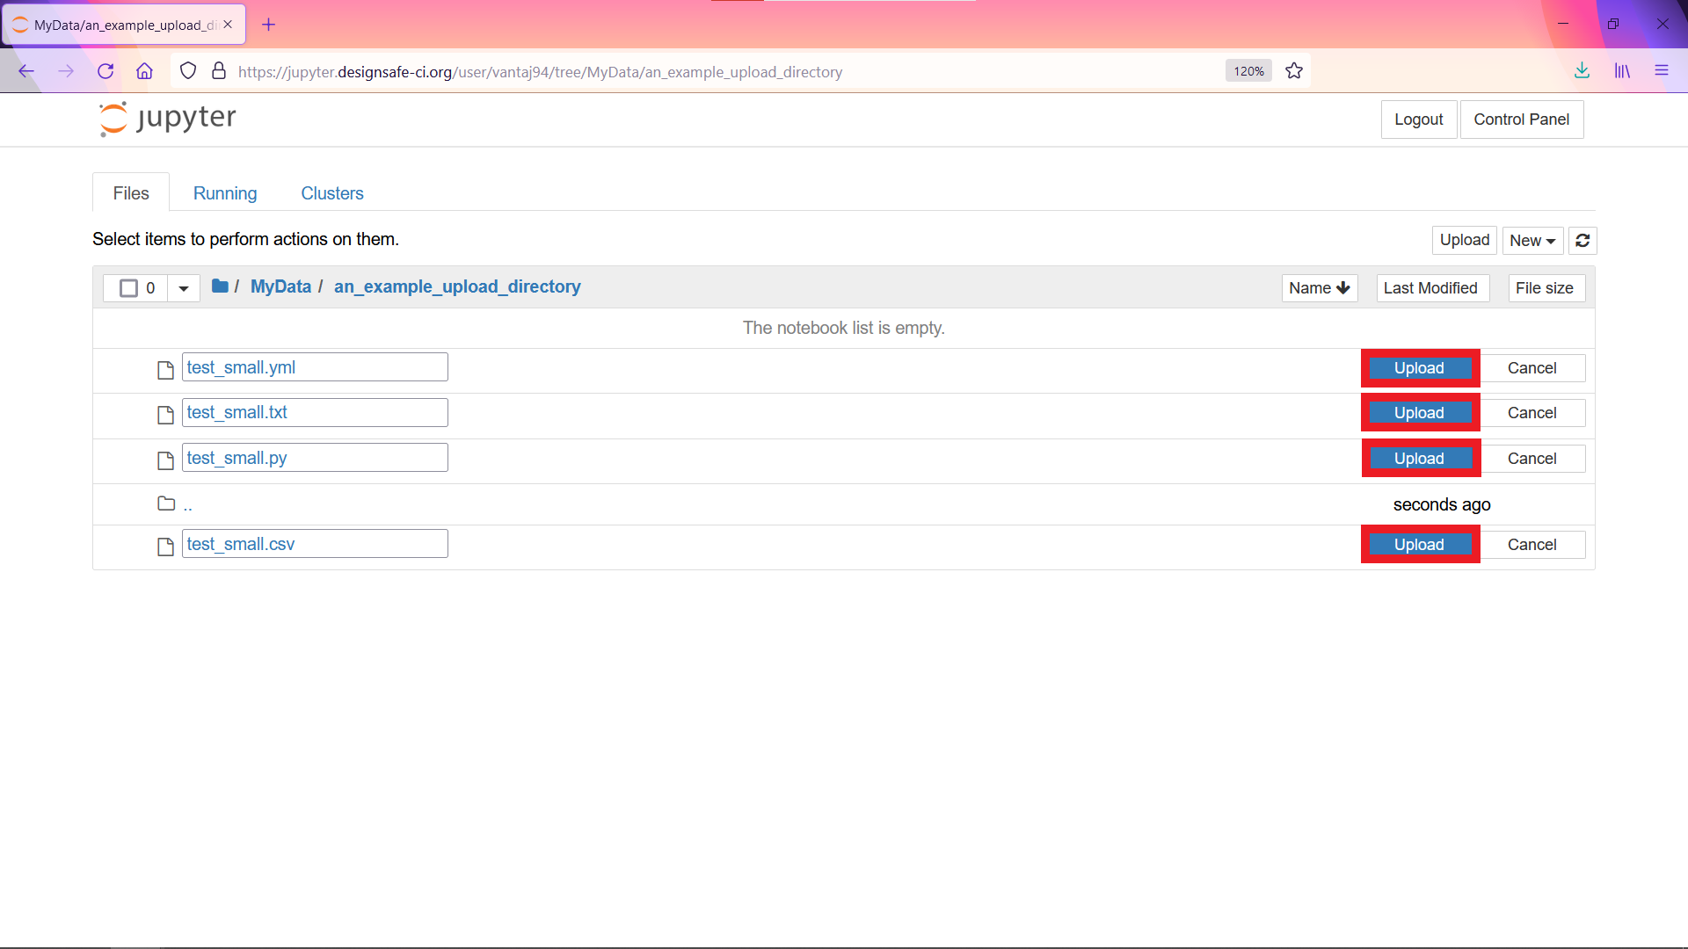Click the Upload button for test_small.csv
1688x949 pixels.
click(x=1419, y=543)
